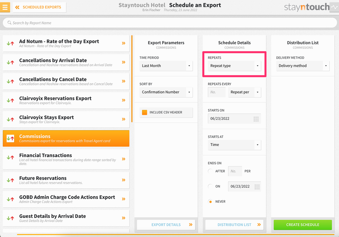Screen dimensions: 339x237
Task: Click export arrows icon on Commissions row
Action: click(x=10, y=138)
